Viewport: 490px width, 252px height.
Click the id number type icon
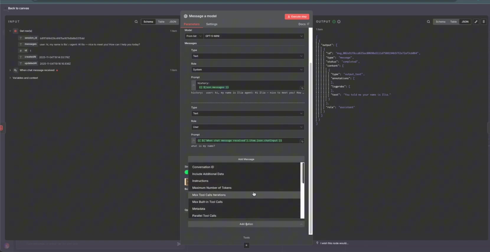[21, 51]
